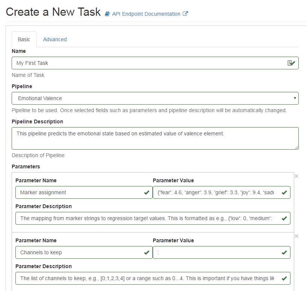The height and width of the screenshot is (291, 307).
Task: Click the contact autofill icon in Name field
Action: (290, 63)
